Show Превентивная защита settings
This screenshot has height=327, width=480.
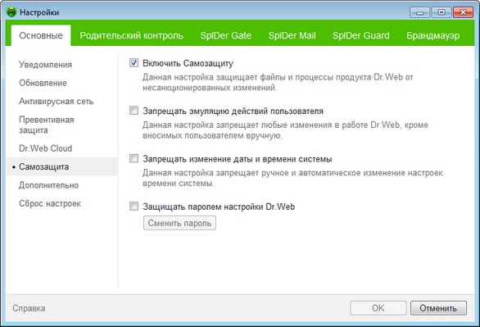47,125
